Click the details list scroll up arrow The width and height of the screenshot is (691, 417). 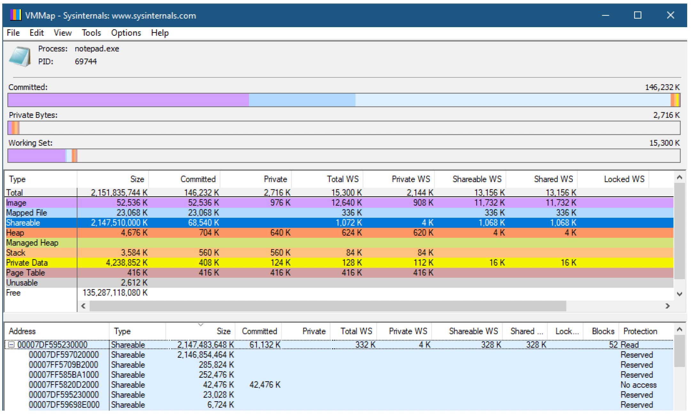[x=680, y=329]
